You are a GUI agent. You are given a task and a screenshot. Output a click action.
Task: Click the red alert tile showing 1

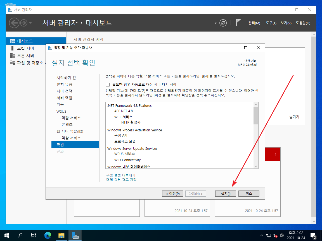273,154
